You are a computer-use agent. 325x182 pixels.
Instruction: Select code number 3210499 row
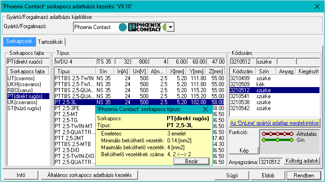click(x=275, y=78)
